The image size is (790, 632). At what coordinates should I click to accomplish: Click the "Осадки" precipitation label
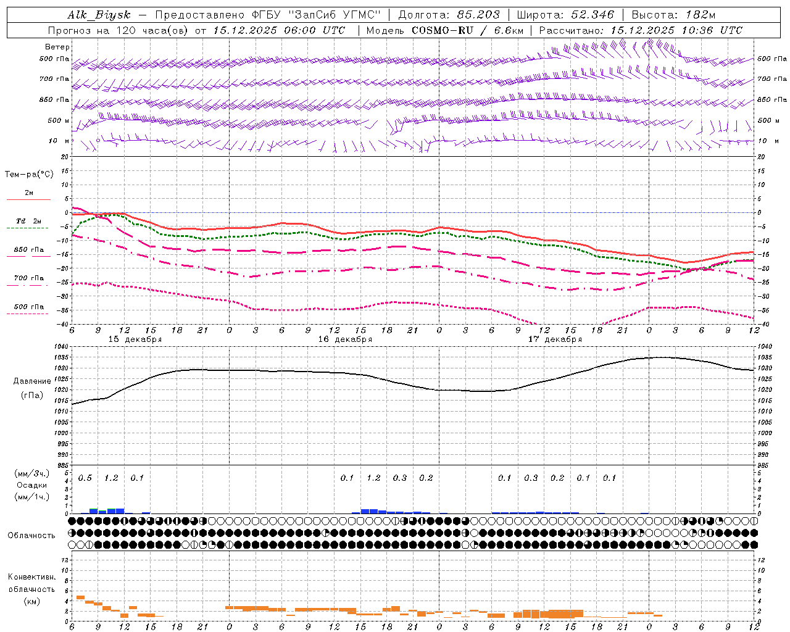point(32,485)
